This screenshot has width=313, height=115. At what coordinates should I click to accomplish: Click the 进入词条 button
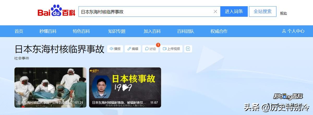pos(234,11)
